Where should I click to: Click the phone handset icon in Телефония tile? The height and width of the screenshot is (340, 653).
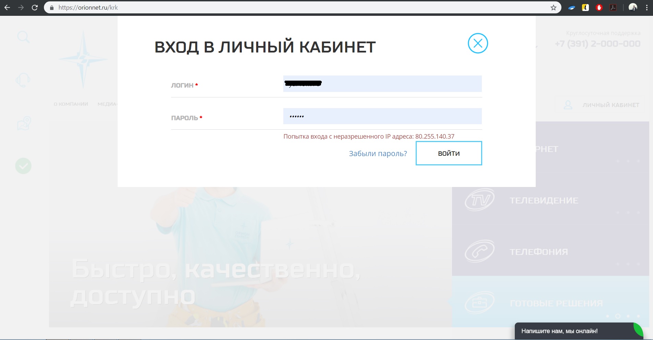479,251
